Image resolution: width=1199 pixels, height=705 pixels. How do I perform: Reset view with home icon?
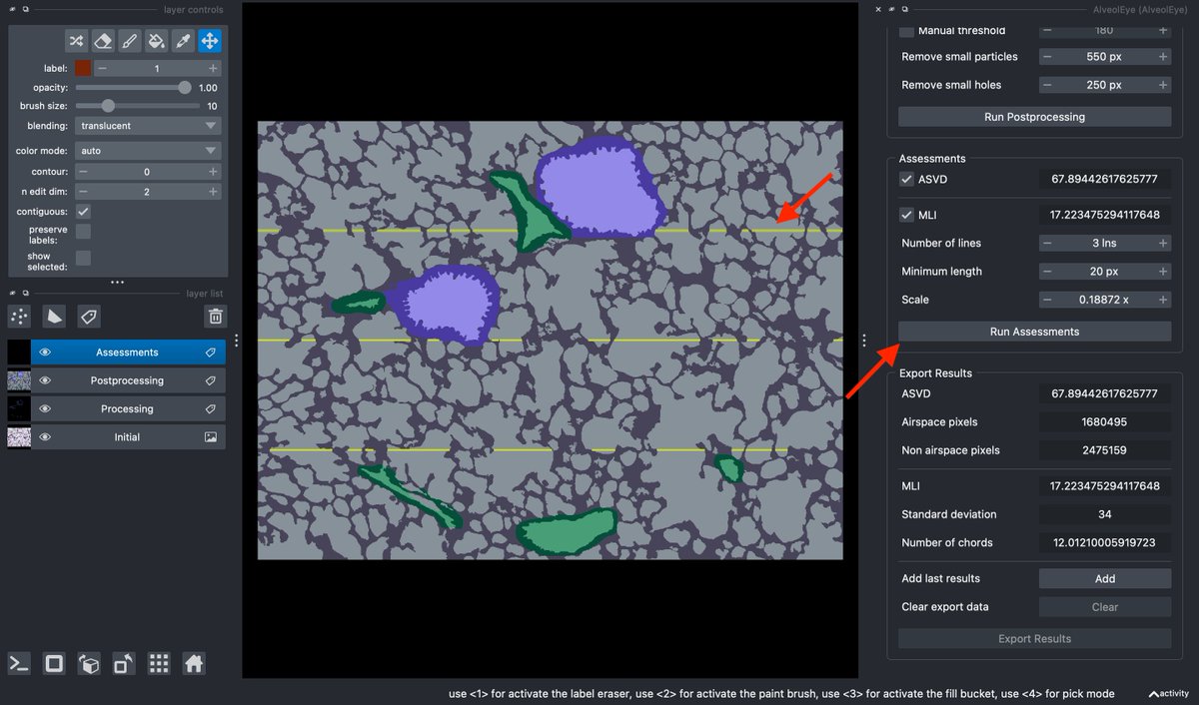coord(194,663)
